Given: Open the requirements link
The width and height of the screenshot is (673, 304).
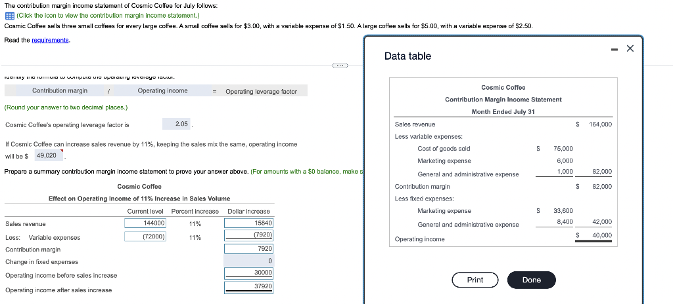Looking at the screenshot, I should 50,40.
